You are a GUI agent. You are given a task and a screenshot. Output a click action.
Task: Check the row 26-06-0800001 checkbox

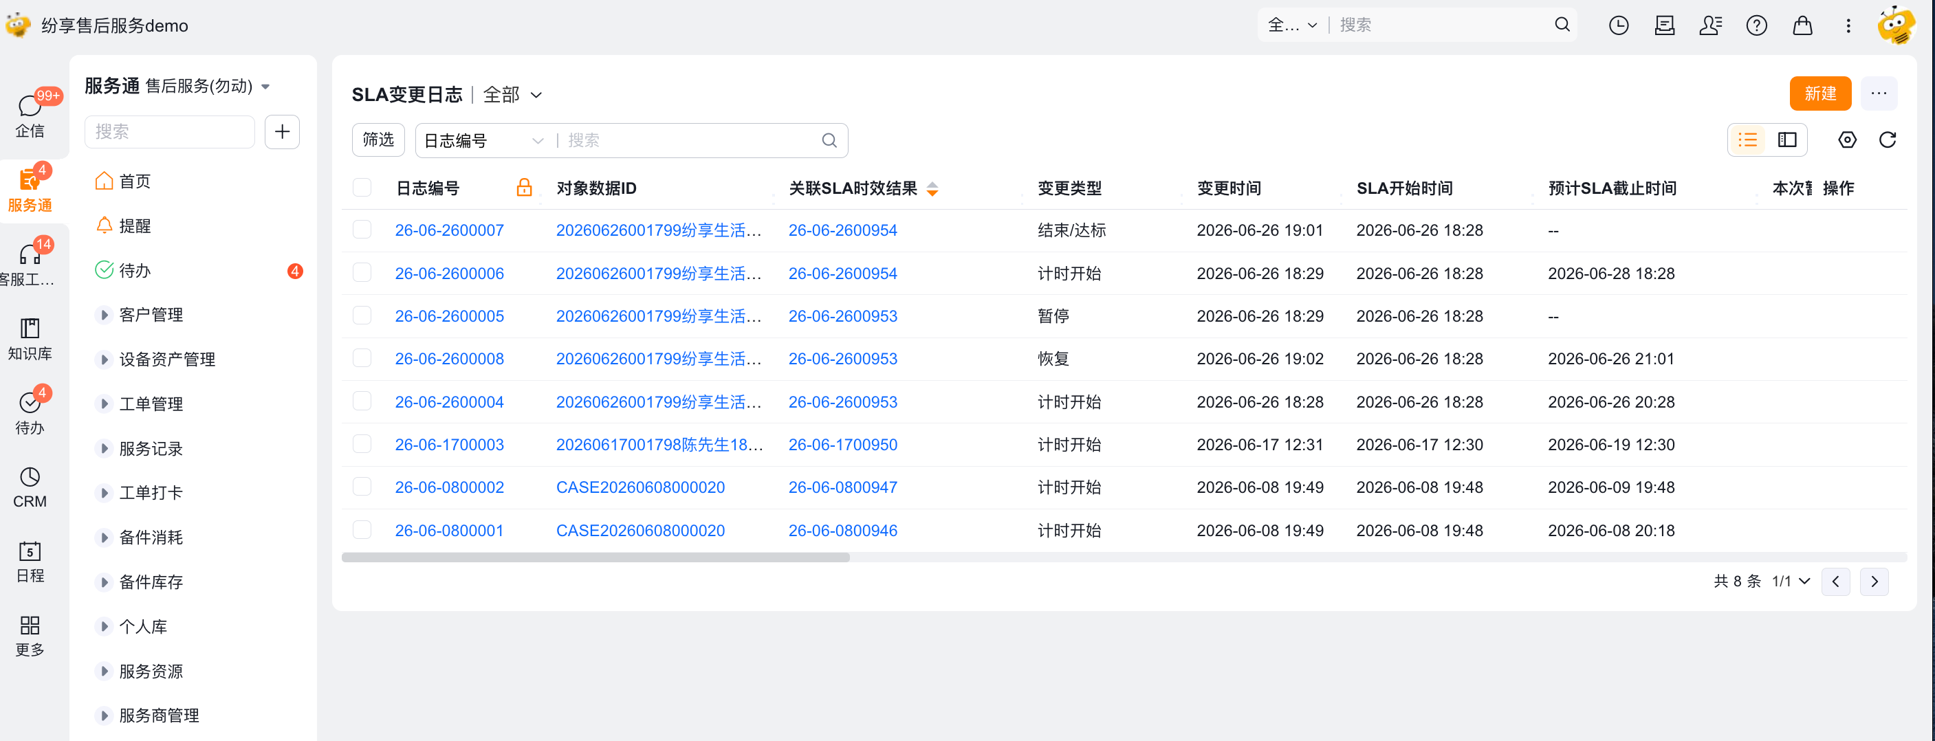pos(362,530)
